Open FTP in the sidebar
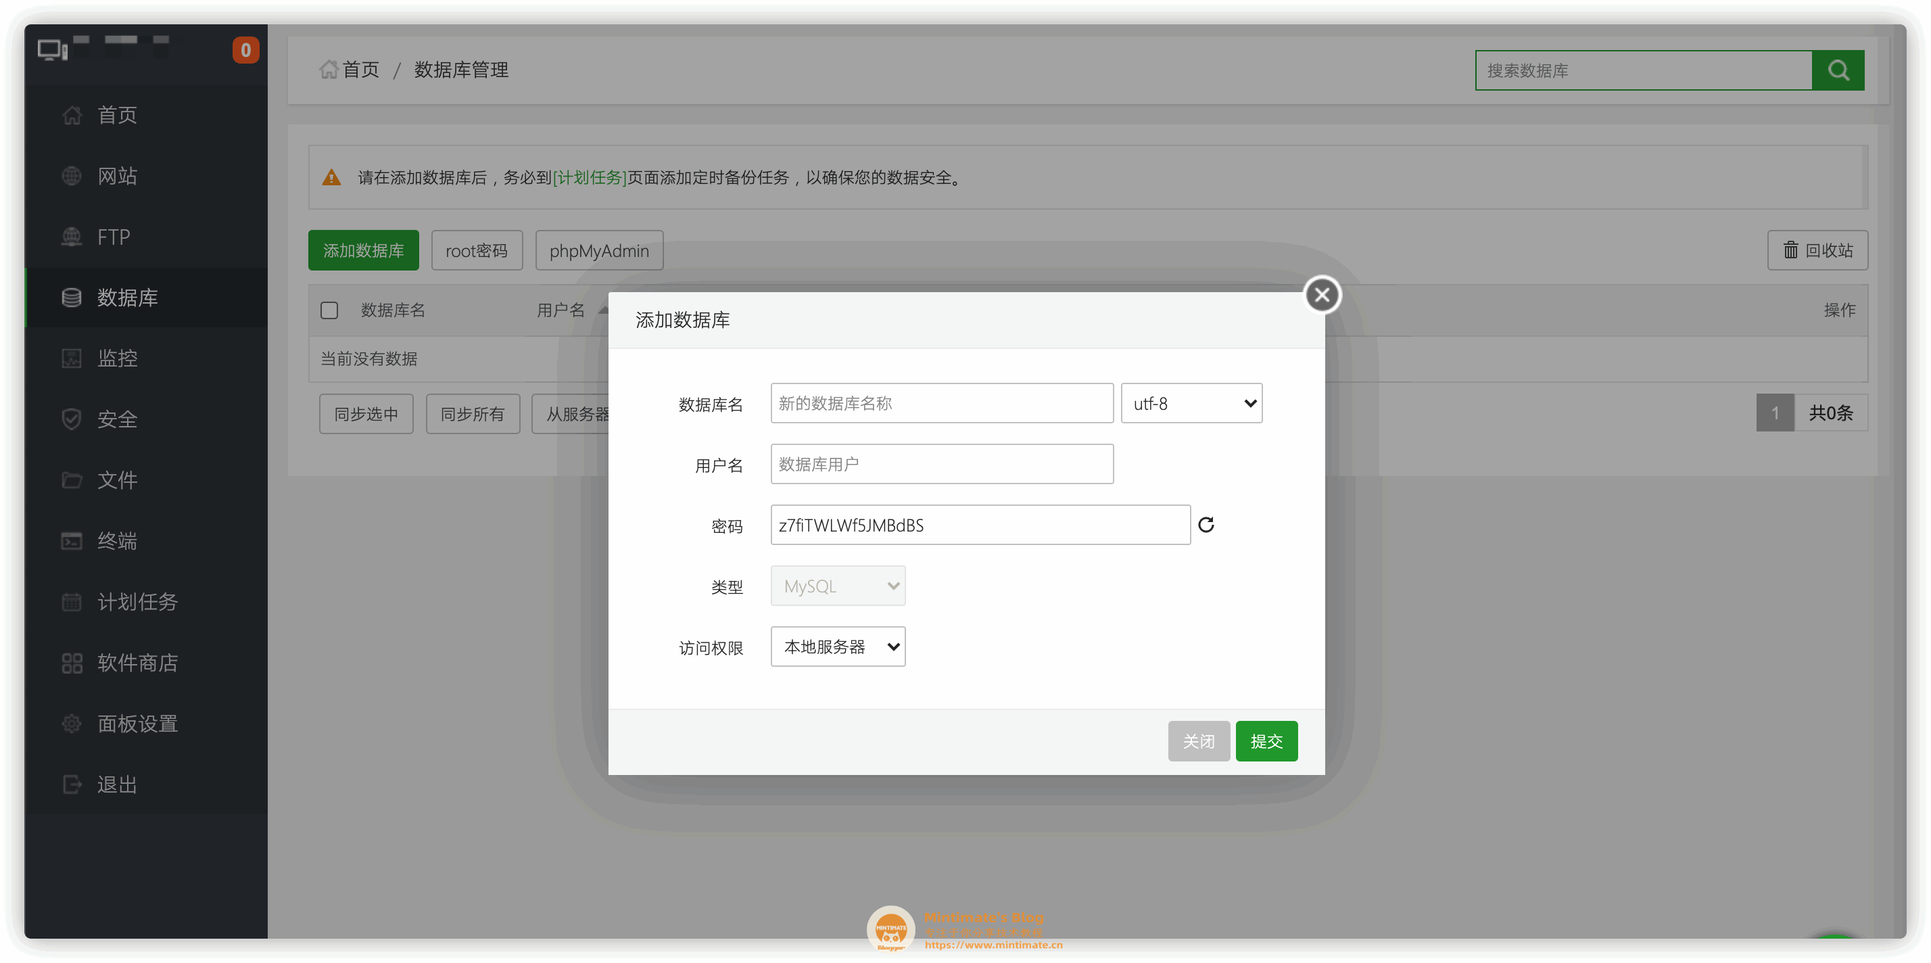The height and width of the screenshot is (963, 1931). (146, 237)
